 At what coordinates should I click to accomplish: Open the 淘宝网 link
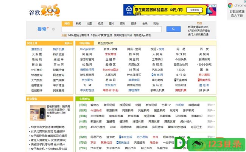[x=134, y=60]
